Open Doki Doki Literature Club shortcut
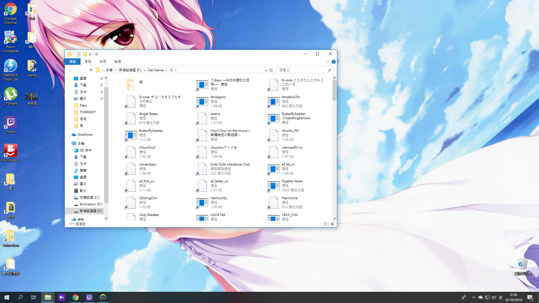This screenshot has height=303, width=539. 230,164
